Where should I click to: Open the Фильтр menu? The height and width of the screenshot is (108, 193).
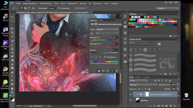coord(83,3)
